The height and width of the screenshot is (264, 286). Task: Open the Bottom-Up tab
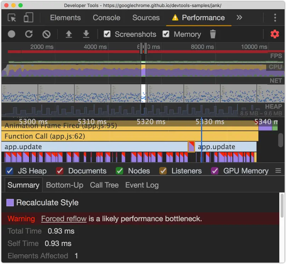65,185
